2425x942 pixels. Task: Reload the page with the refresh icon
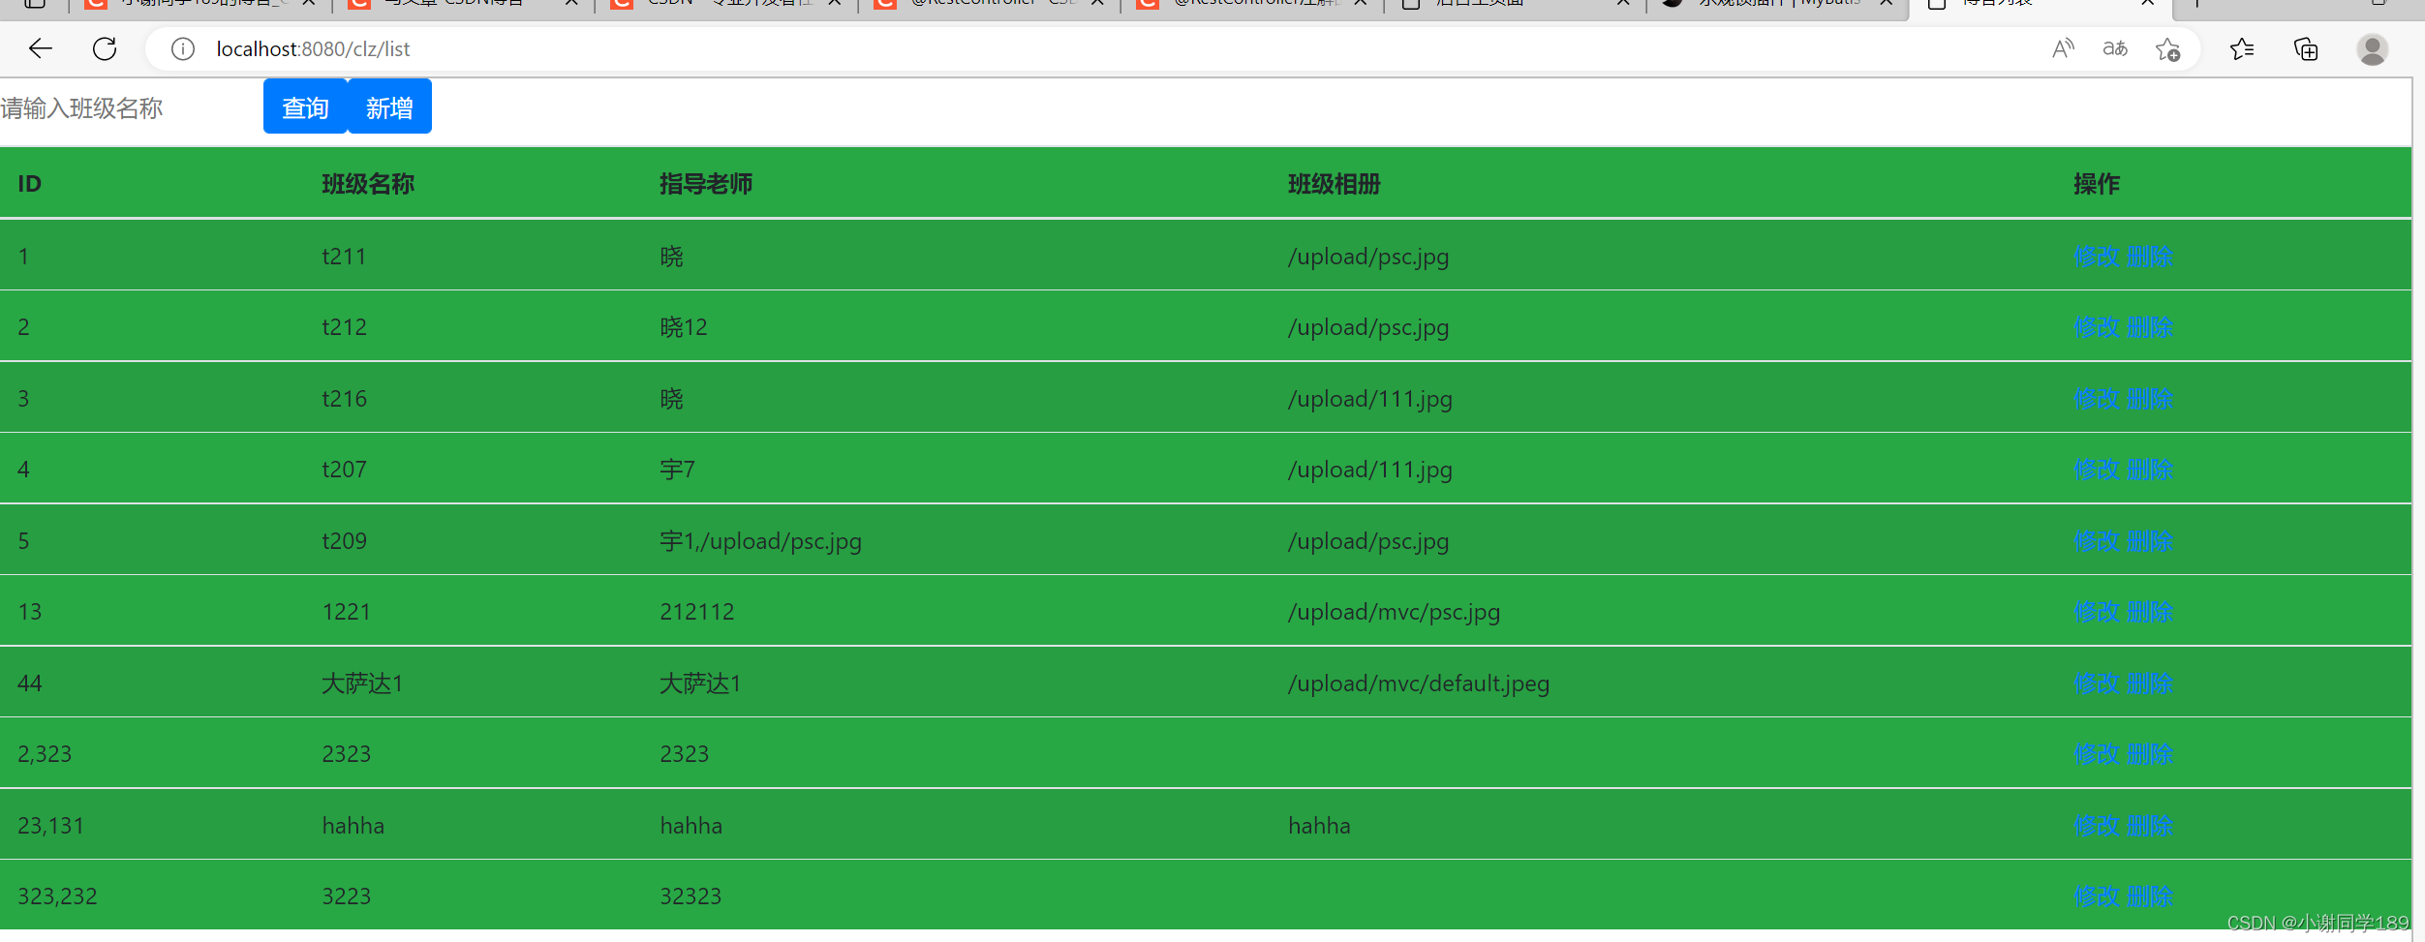(x=105, y=48)
